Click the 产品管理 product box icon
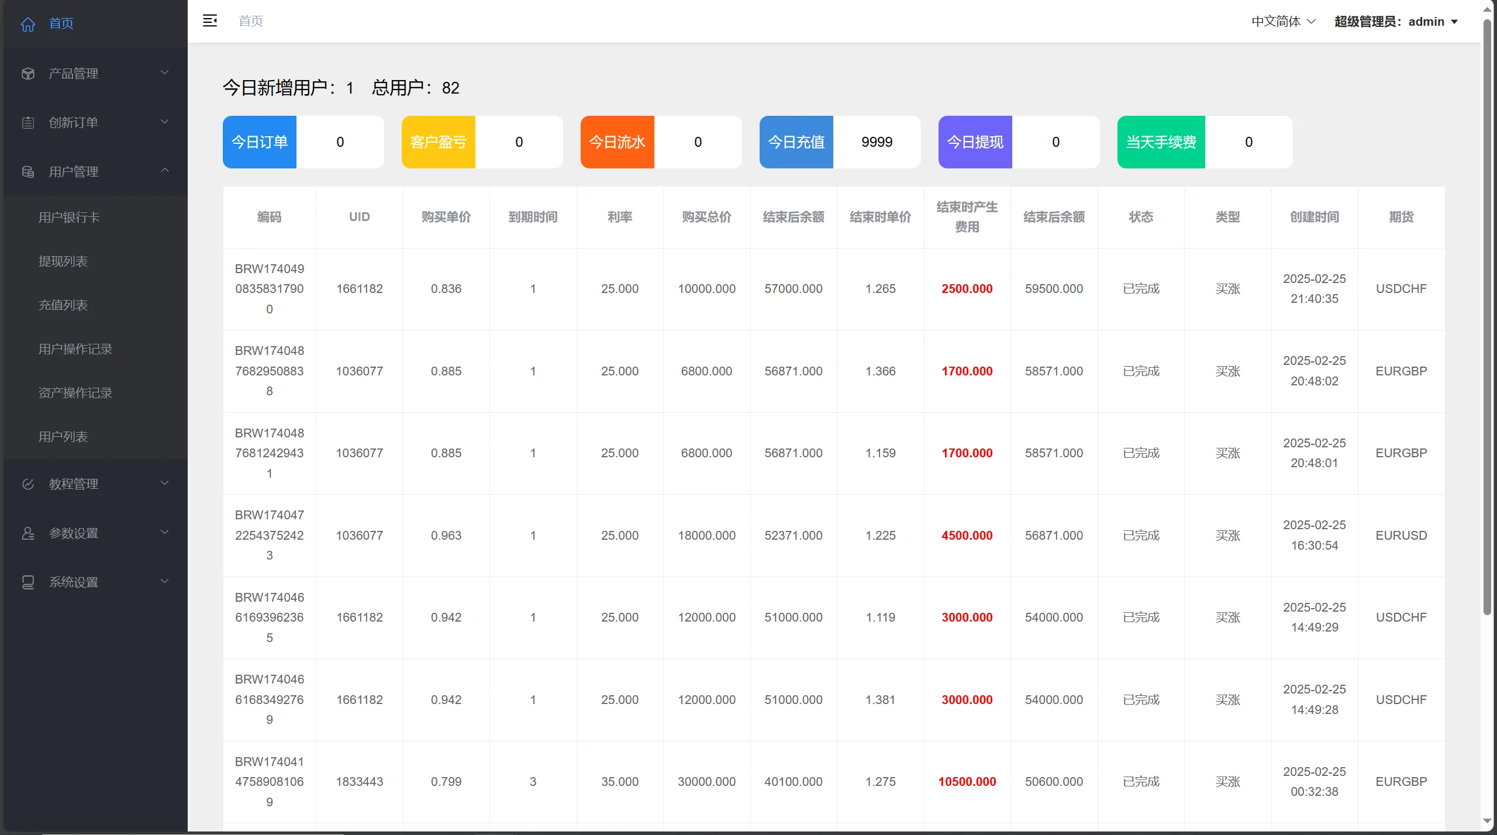This screenshot has width=1497, height=835. [28, 73]
